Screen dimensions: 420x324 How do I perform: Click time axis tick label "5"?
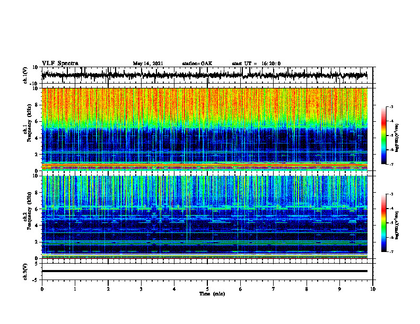click(x=207, y=289)
